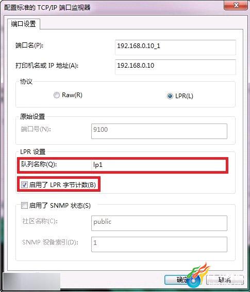The height and width of the screenshot is (292, 250).
Task: Click the 社区名称(C) field showing public
Action: click(x=159, y=223)
